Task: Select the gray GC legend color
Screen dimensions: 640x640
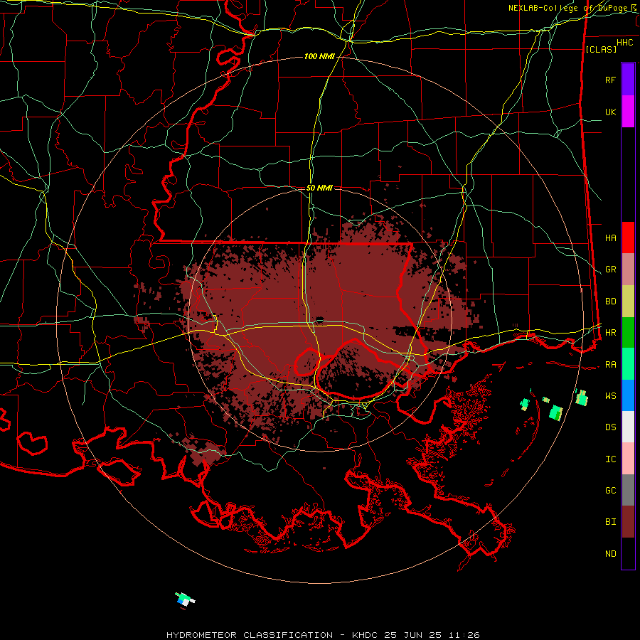Action: pyautogui.click(x=628, y=490)
